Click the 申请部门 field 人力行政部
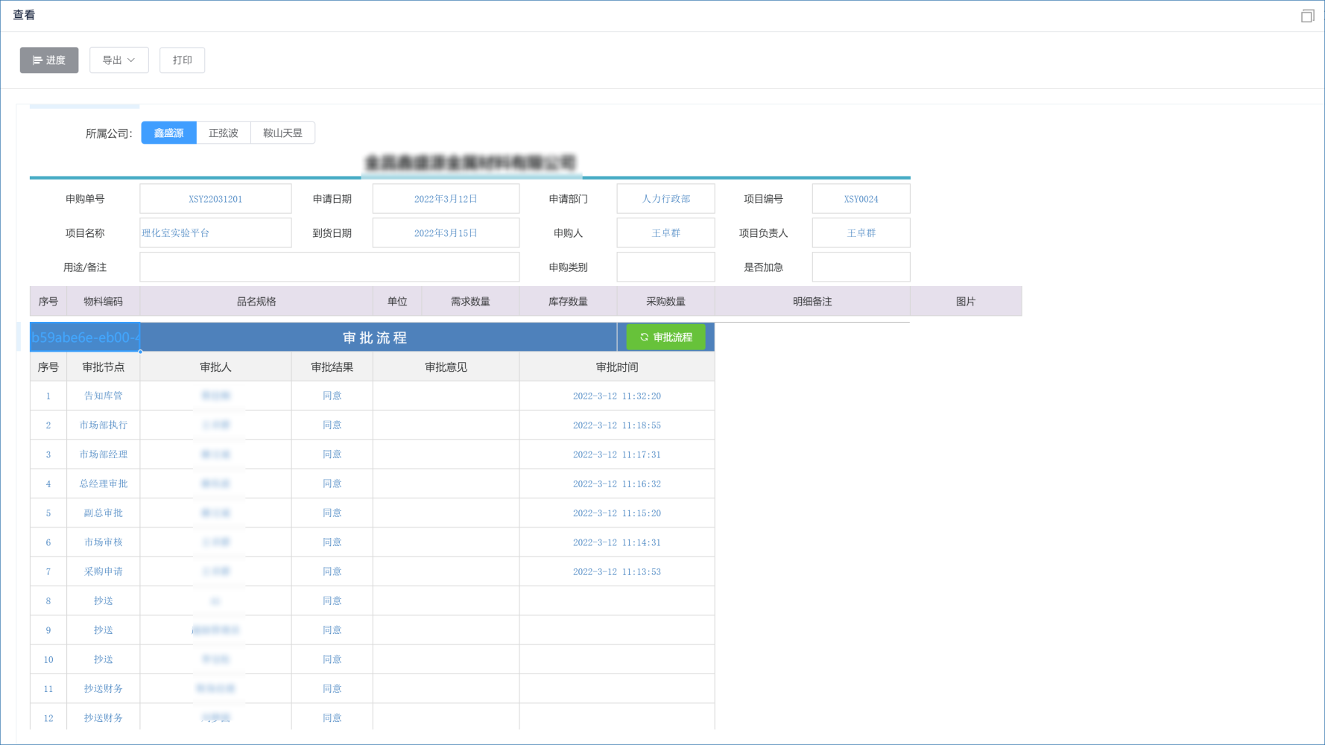 (x=665, y=199)
